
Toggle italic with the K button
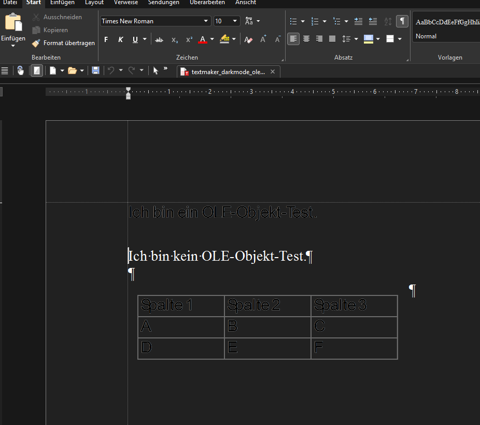121,39
